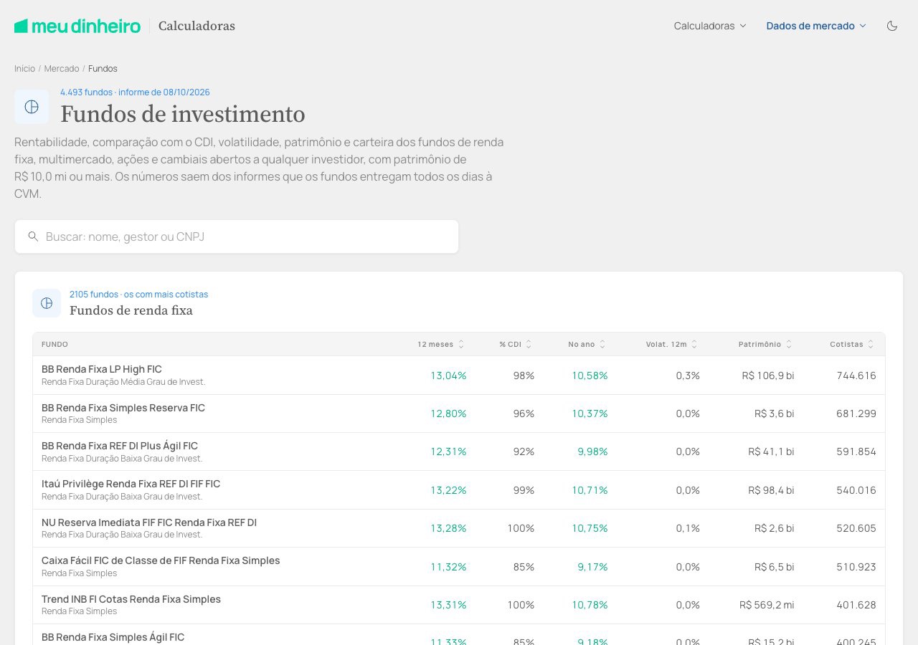Viewport: 918px width, 645px height.
Task: Open Caixa Fácil FIC de Classe fund
Action: (x=161, y=560)
